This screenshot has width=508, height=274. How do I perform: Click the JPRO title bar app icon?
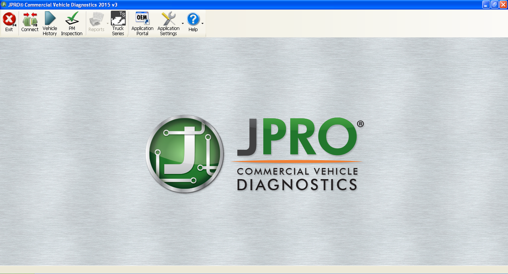click(x=4, y=5)
